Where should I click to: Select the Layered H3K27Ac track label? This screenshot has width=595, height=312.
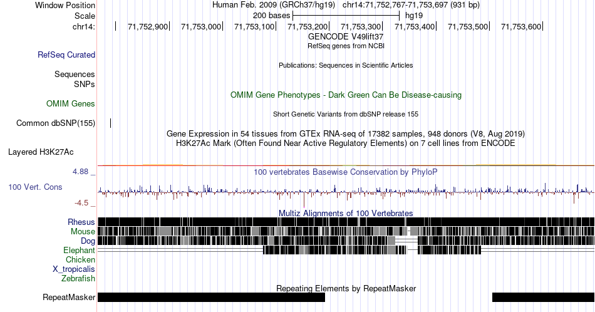pyautogui.click(x=41, y=152)
